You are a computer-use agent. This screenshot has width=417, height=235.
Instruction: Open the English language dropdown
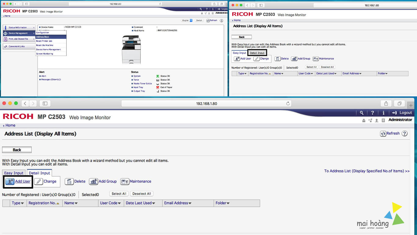point(187,21)
